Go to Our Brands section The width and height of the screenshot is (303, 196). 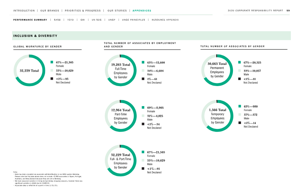tap(50, 11)
